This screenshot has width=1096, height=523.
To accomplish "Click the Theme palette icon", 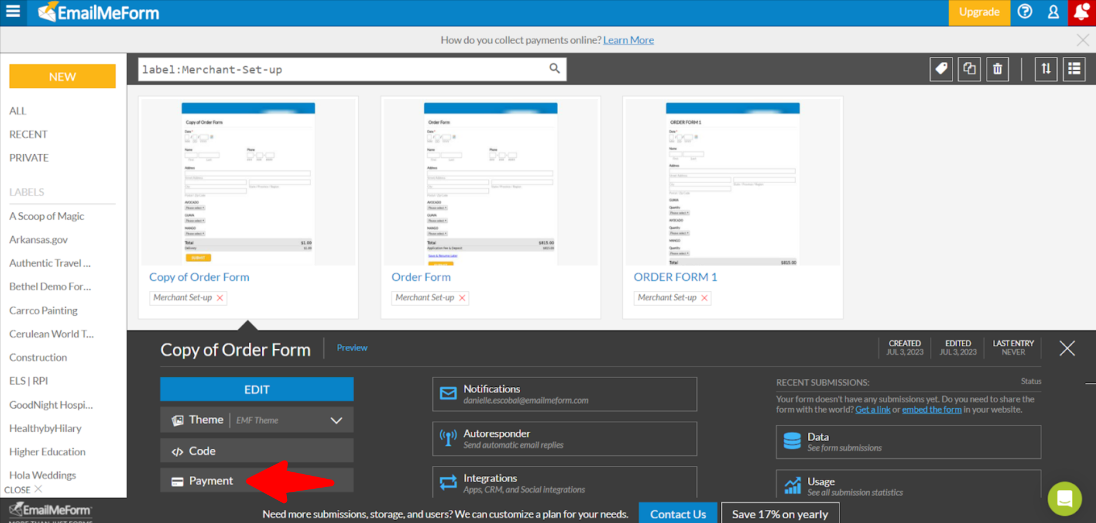I will [x=177, y=421].
